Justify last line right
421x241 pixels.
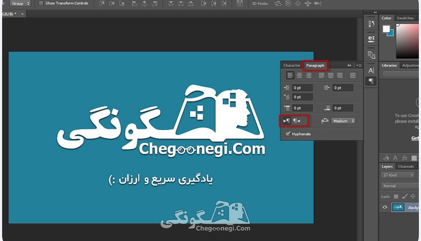click(340, 75)
